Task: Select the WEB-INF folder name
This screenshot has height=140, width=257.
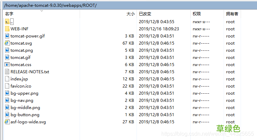Action: pos(19,29)
